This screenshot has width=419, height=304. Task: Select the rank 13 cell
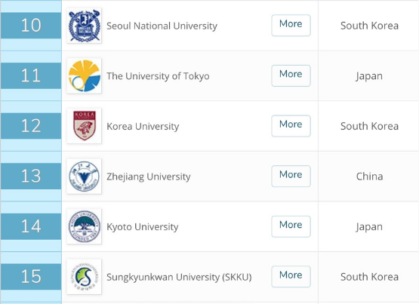pyautogui.click(x=31, y=177)
